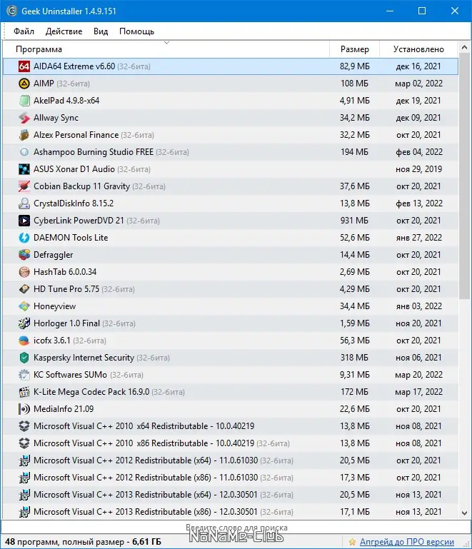This screenshot has height=549, width=472.
Task: Open the Помощь menu
Action: click(x=136, y=31)
